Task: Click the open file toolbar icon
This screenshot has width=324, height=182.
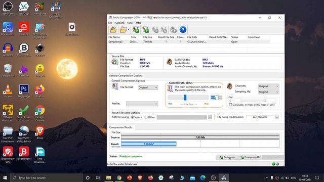Action: (113, 30)
